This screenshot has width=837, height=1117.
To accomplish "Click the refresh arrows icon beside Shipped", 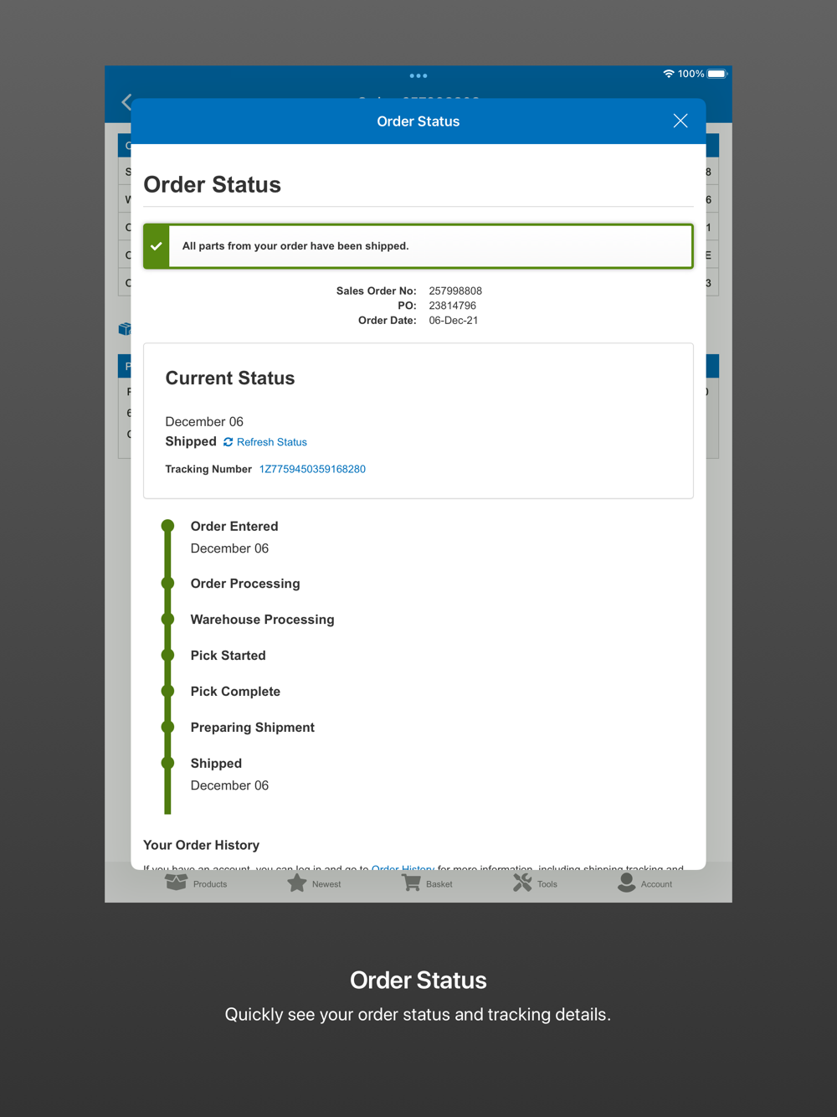I will (x=228, y=442).
